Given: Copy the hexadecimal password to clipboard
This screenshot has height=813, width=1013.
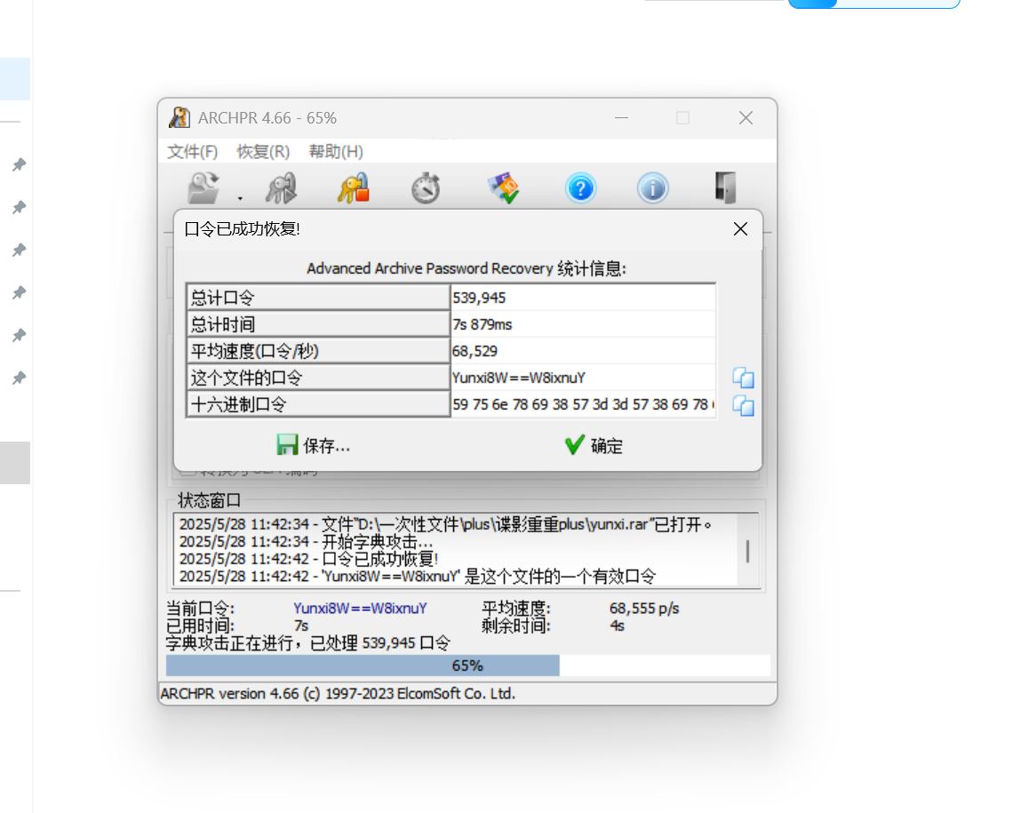Looking at the screenshot, I should pos(743,405).
